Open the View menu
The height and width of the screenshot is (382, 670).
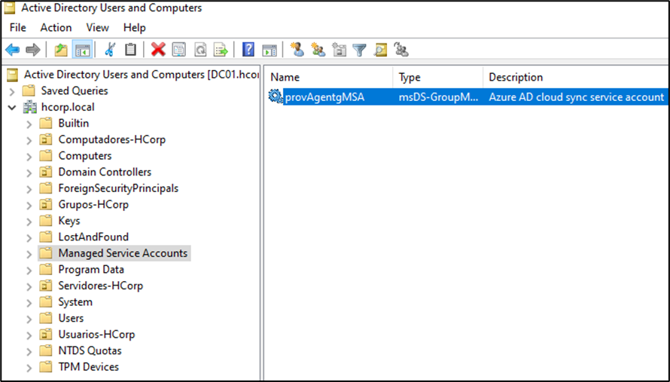pyautogui.click(x=97, y=28)
